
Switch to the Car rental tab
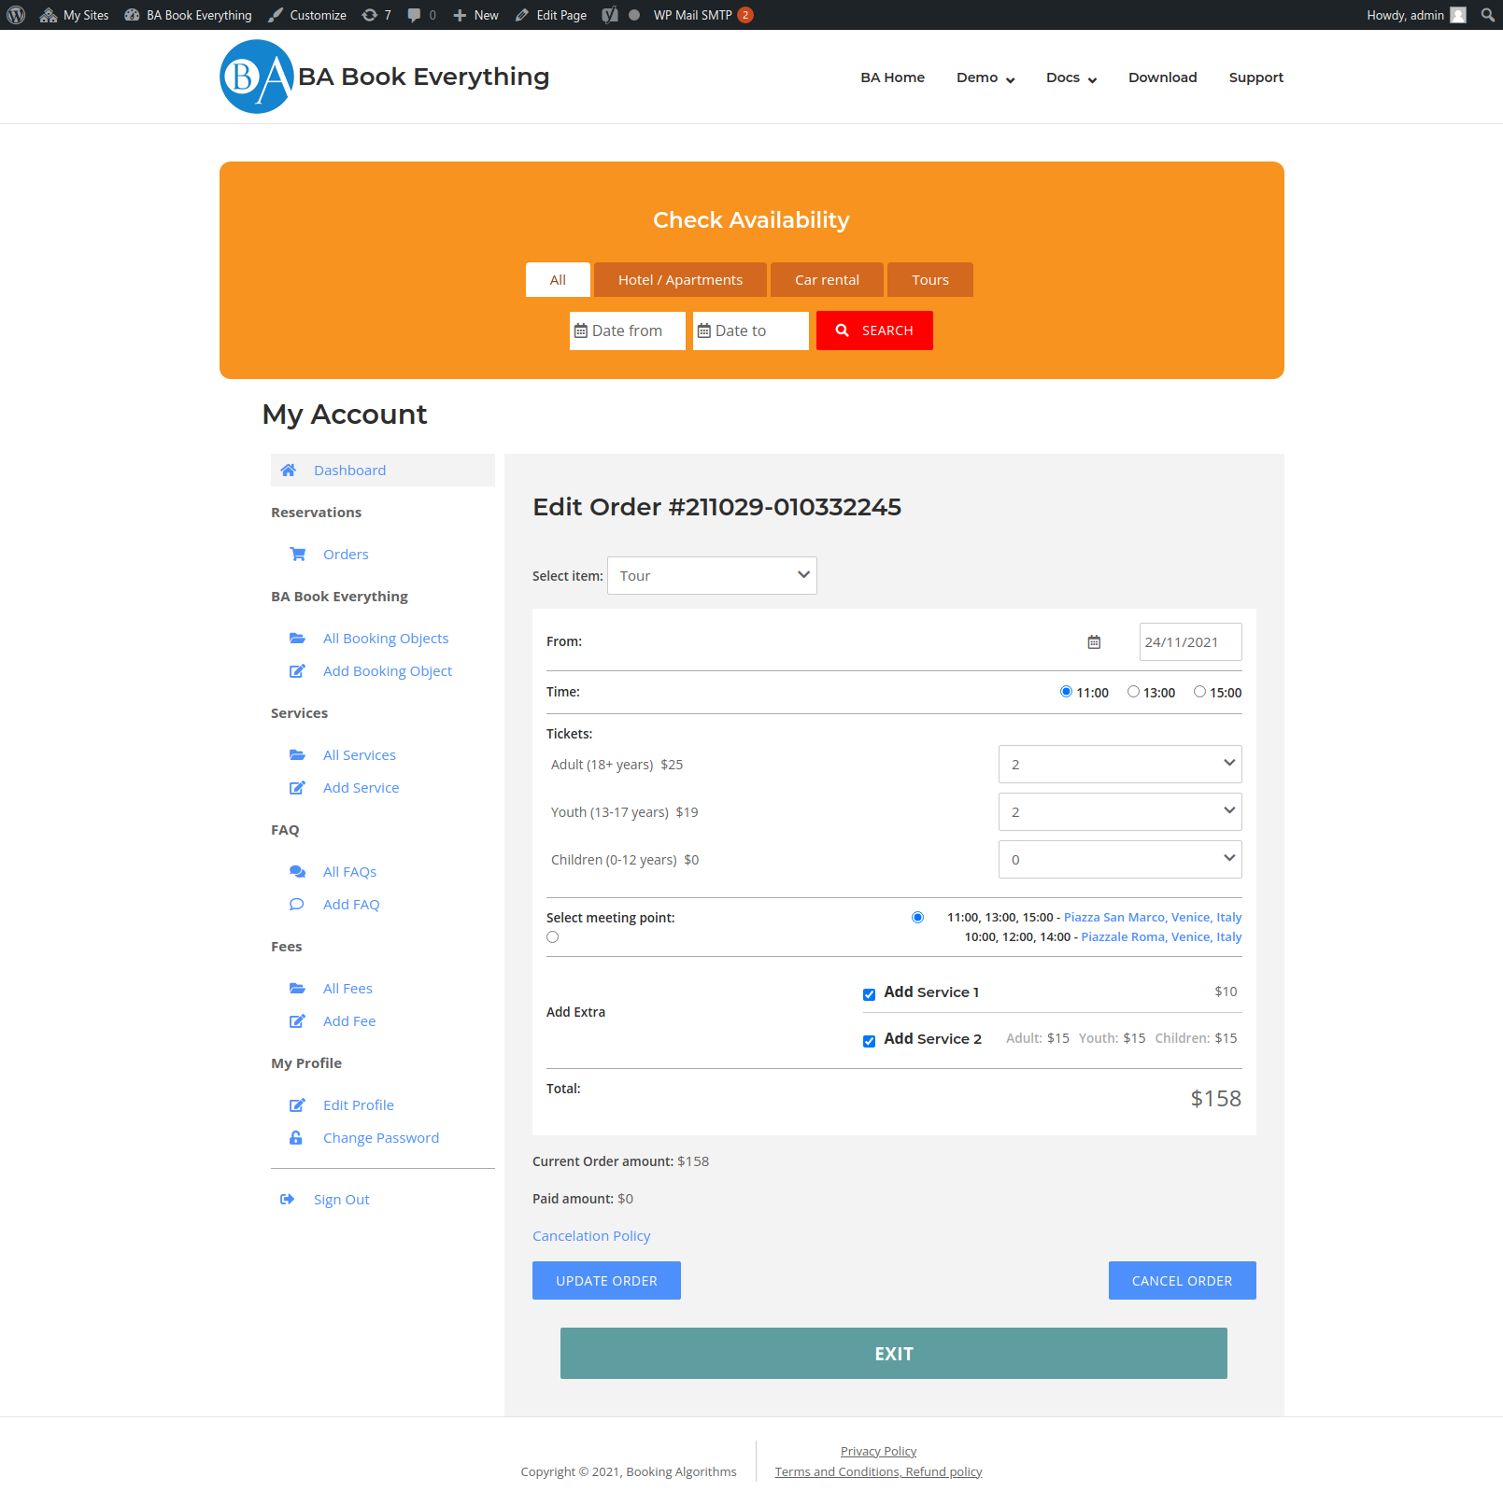click(x=826, y=280)
